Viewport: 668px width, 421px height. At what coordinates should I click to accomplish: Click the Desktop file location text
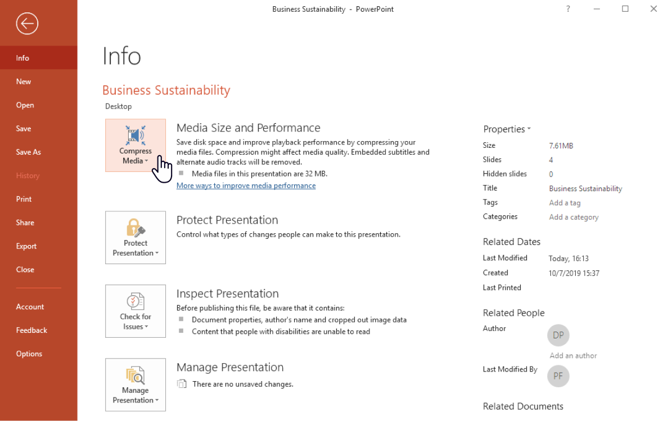click(x=119, y=106)
